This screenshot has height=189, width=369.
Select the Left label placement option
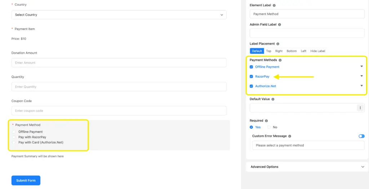point(303,51)
